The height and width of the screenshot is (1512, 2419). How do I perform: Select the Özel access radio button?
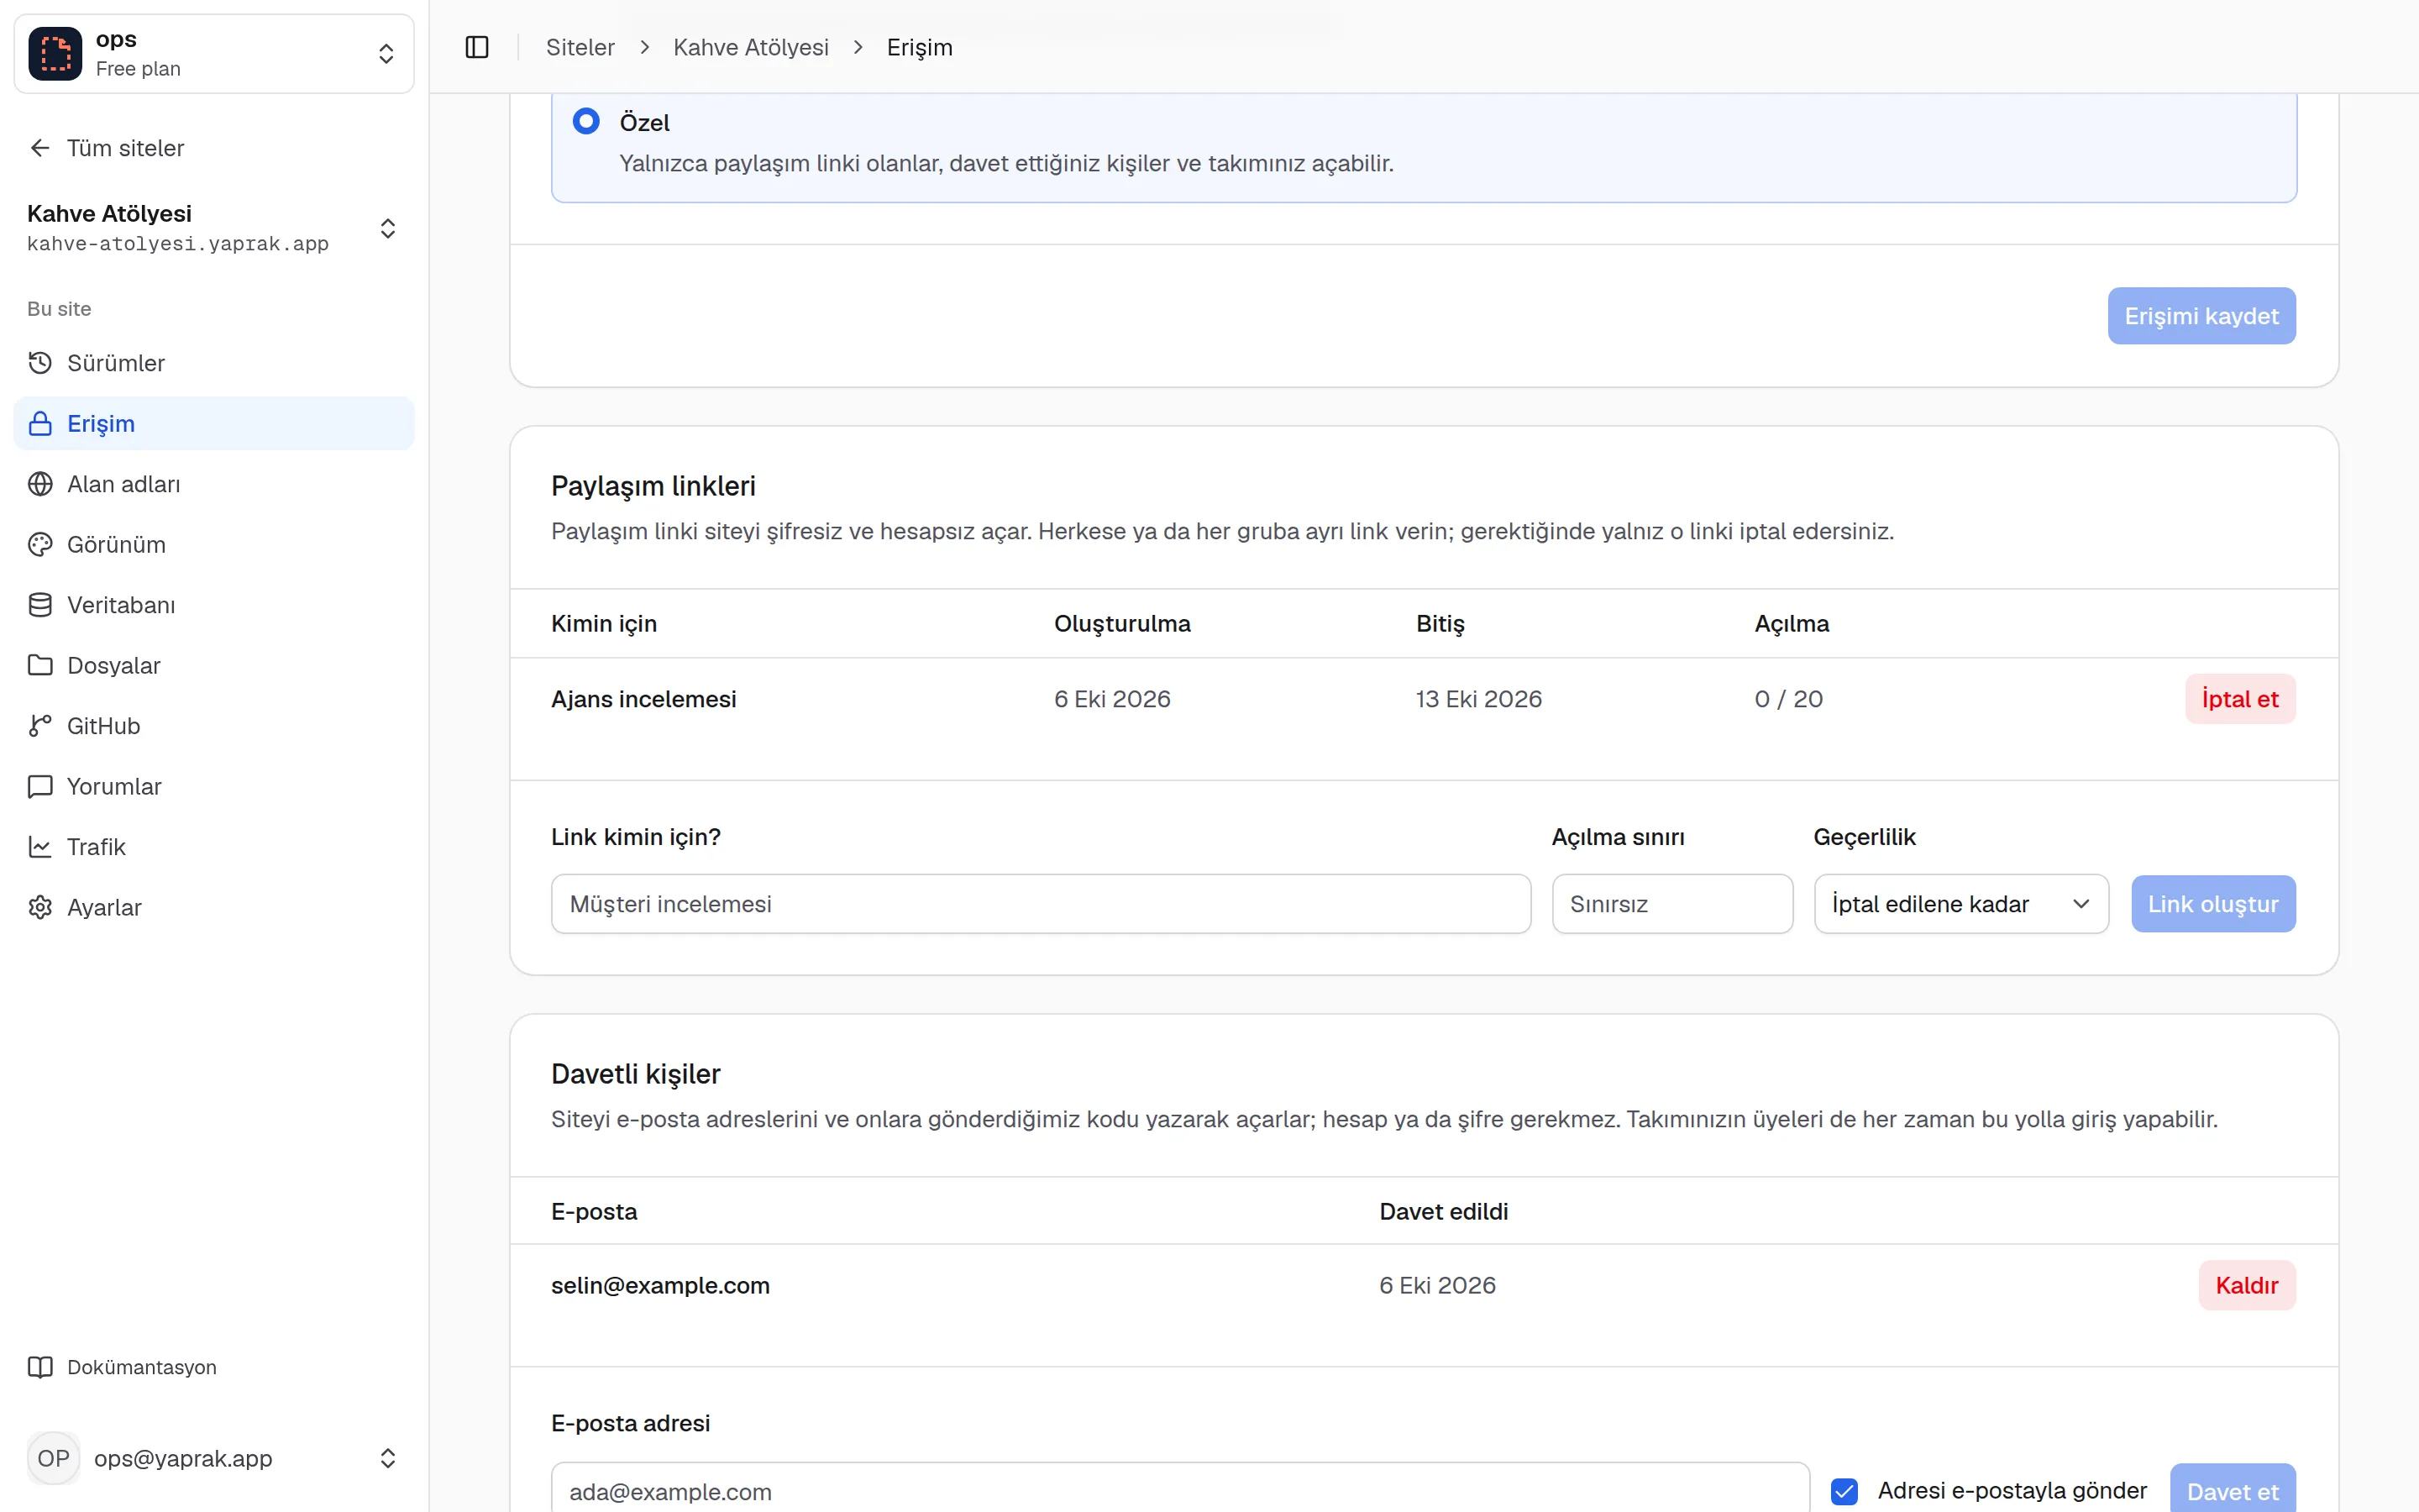[585, 121]
